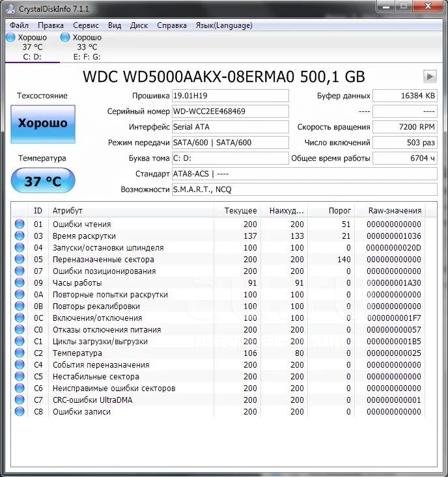448x477 pixels.
Task: Click the Атрибут column header
Action: click(131, 210)
